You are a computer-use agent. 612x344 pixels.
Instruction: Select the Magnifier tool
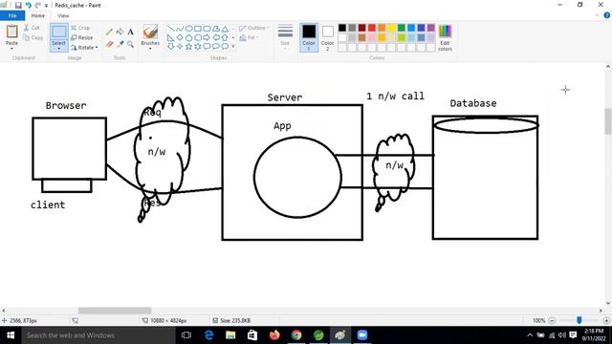click(130, 45)
